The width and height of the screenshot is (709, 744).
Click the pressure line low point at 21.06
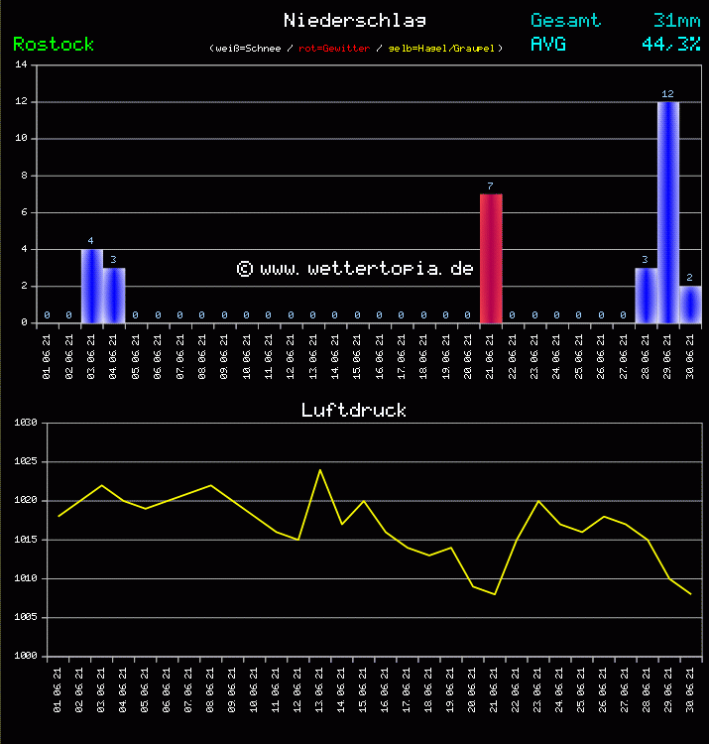pyautogui.click(x=495, y=593)
